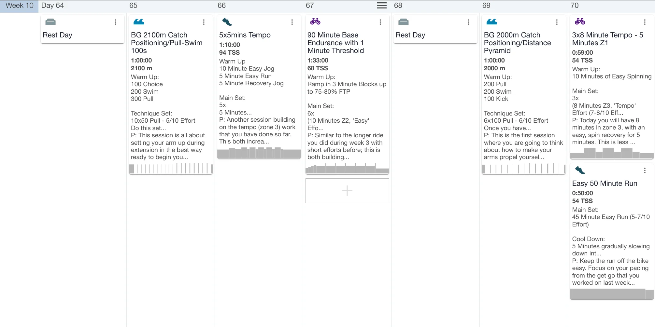The width and height of the screenshot is (655, 327).
Task: Open options menu for Day 64 Rest Day
Action: pyautogui.click(x=116, y=22)
